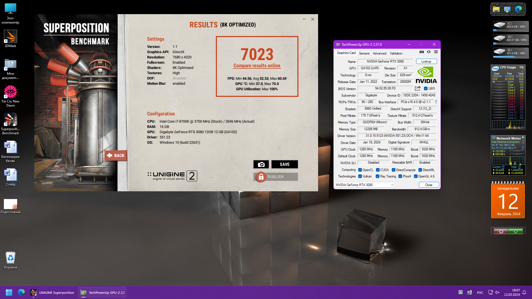Click the NVIDIA logo in GPU-Z

coord(426,75)
